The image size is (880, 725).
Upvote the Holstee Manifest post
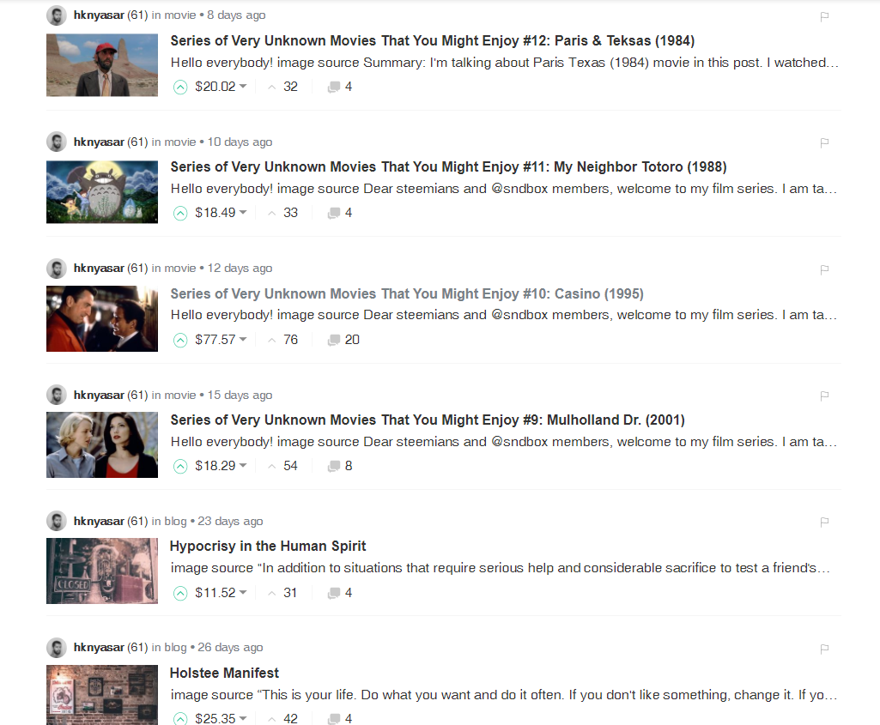[x=180, y=718]
